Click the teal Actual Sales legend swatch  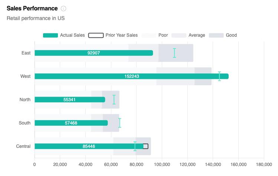point(50,35)
